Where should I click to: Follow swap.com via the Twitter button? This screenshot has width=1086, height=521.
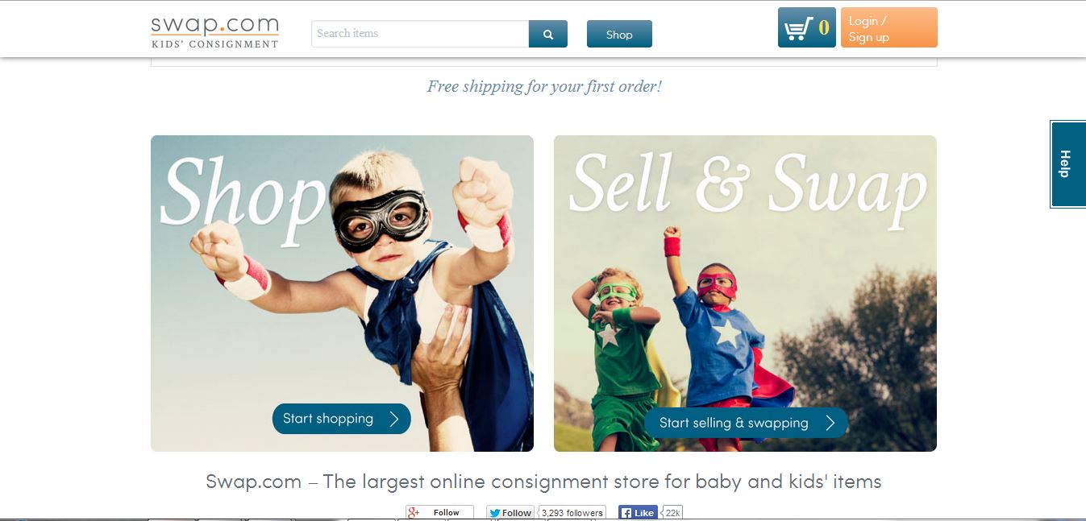[510, 513]
